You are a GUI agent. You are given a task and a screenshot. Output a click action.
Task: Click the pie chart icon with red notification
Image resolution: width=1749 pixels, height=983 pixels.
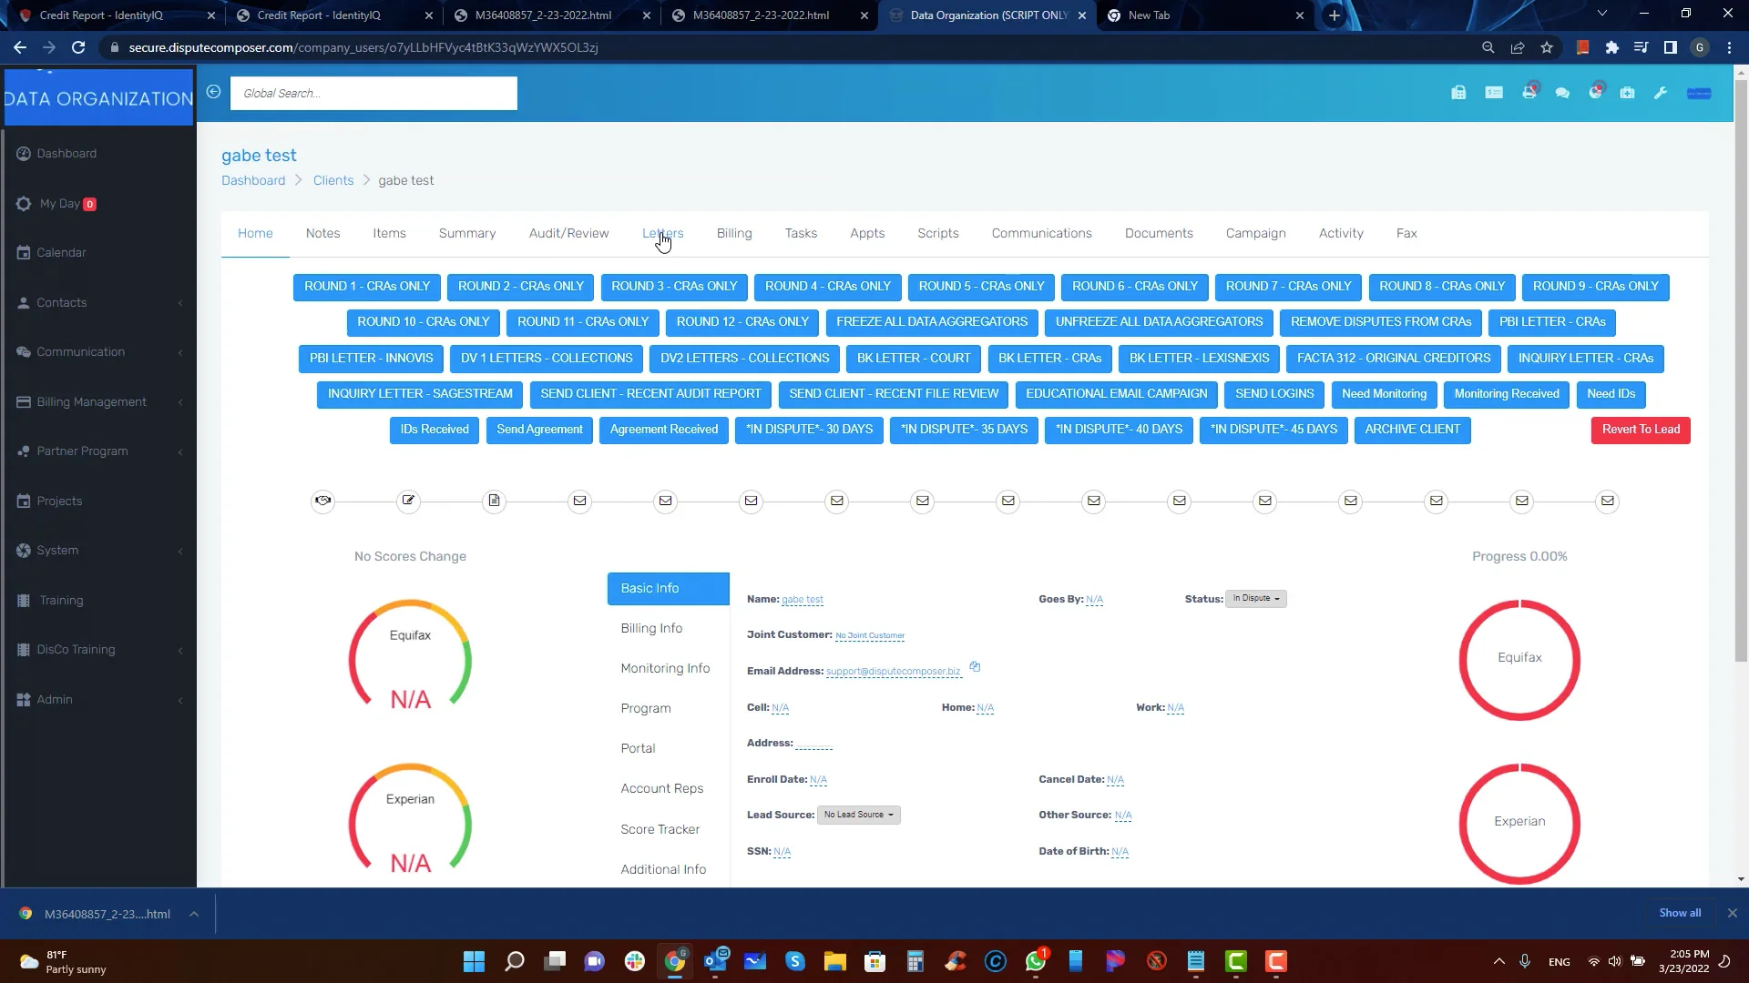(1595, 92)
